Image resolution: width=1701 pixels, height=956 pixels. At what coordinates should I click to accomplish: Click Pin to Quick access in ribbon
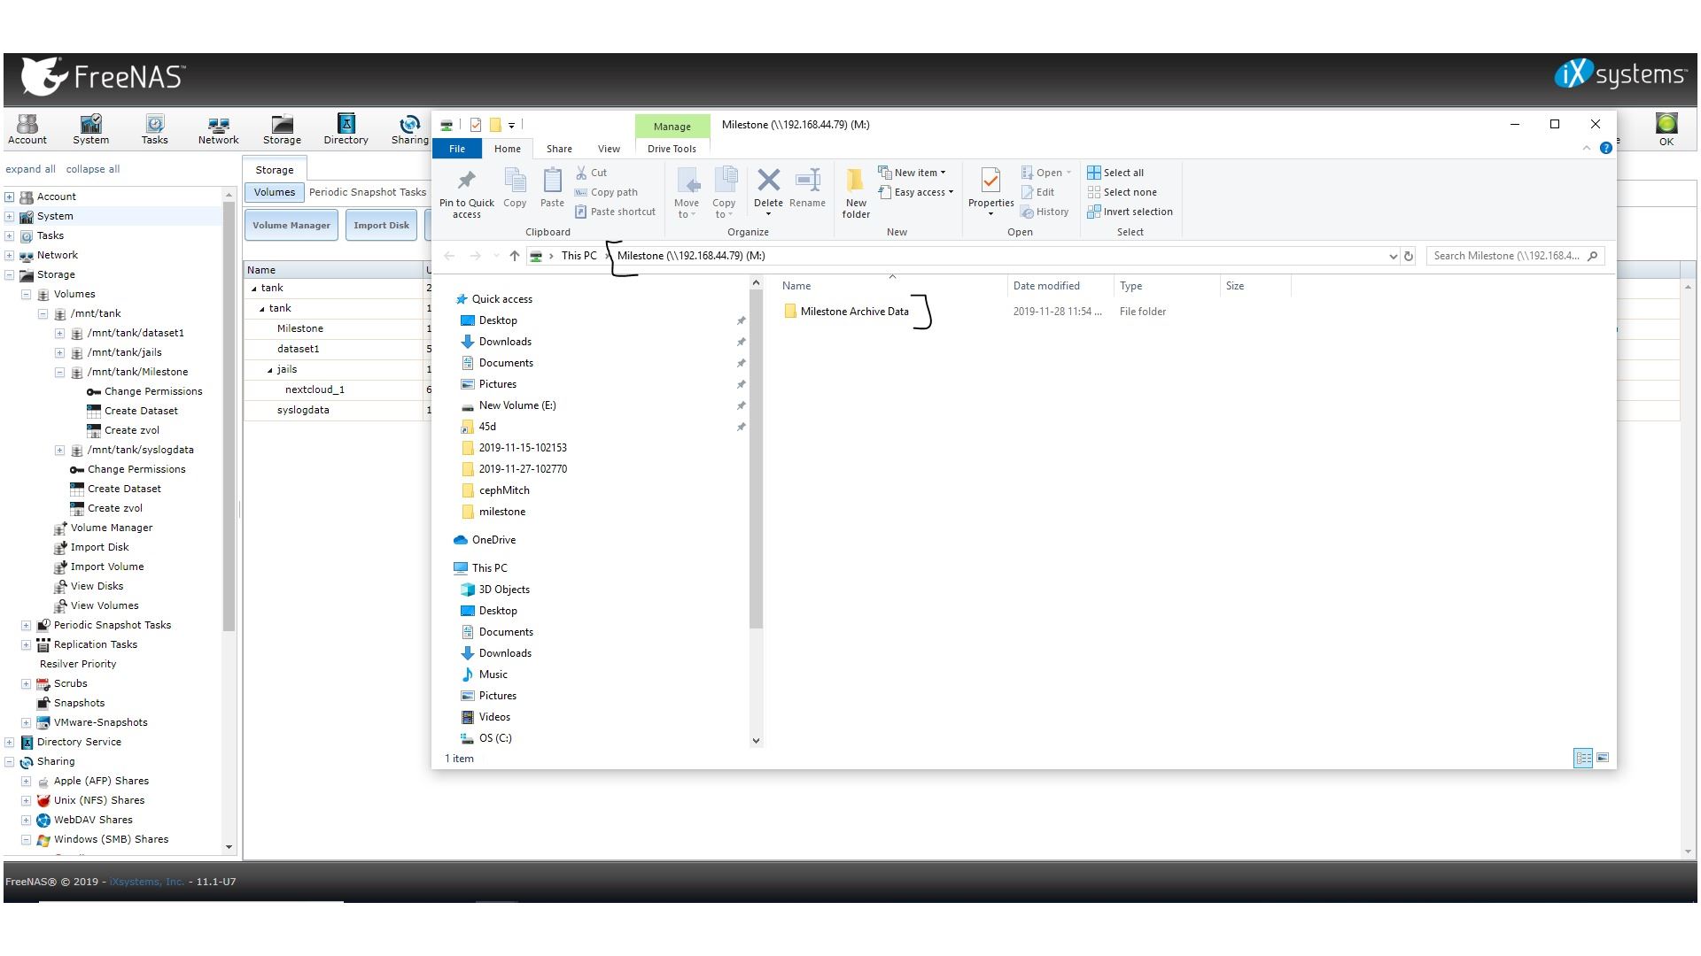click(x=467, y=193)
